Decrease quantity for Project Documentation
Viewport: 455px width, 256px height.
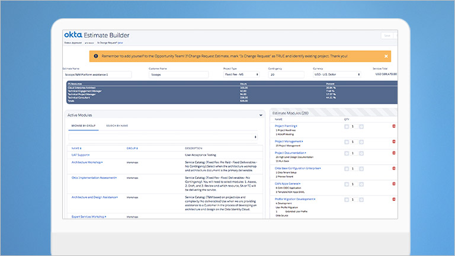coord(347,153)
